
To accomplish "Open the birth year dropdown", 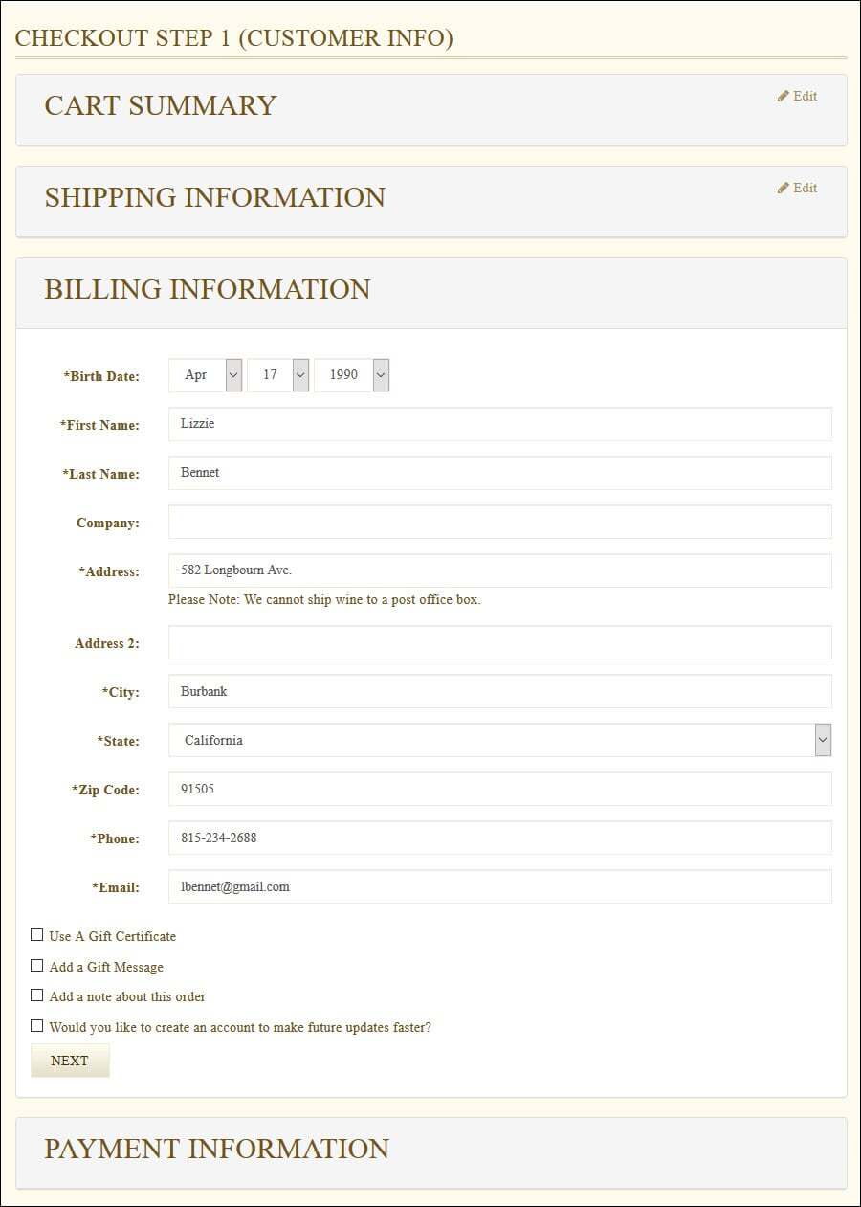I will coord(352,375).
